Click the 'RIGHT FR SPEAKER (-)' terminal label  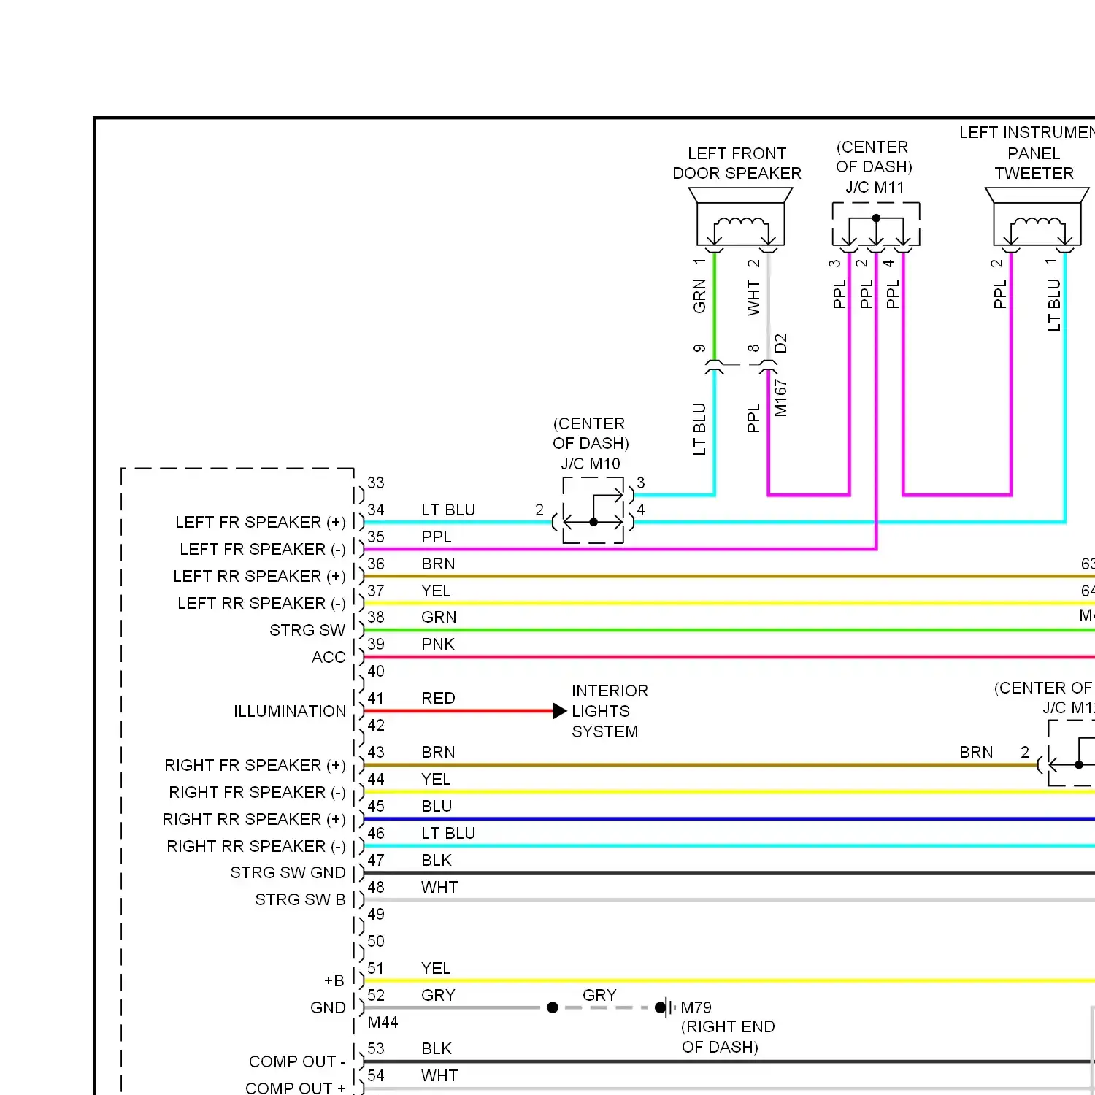point(258,792)
